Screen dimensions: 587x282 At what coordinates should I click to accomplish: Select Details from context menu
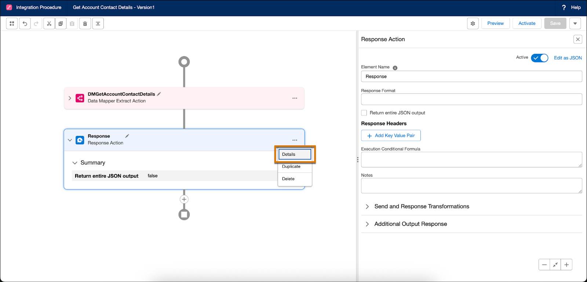point(295,154)
